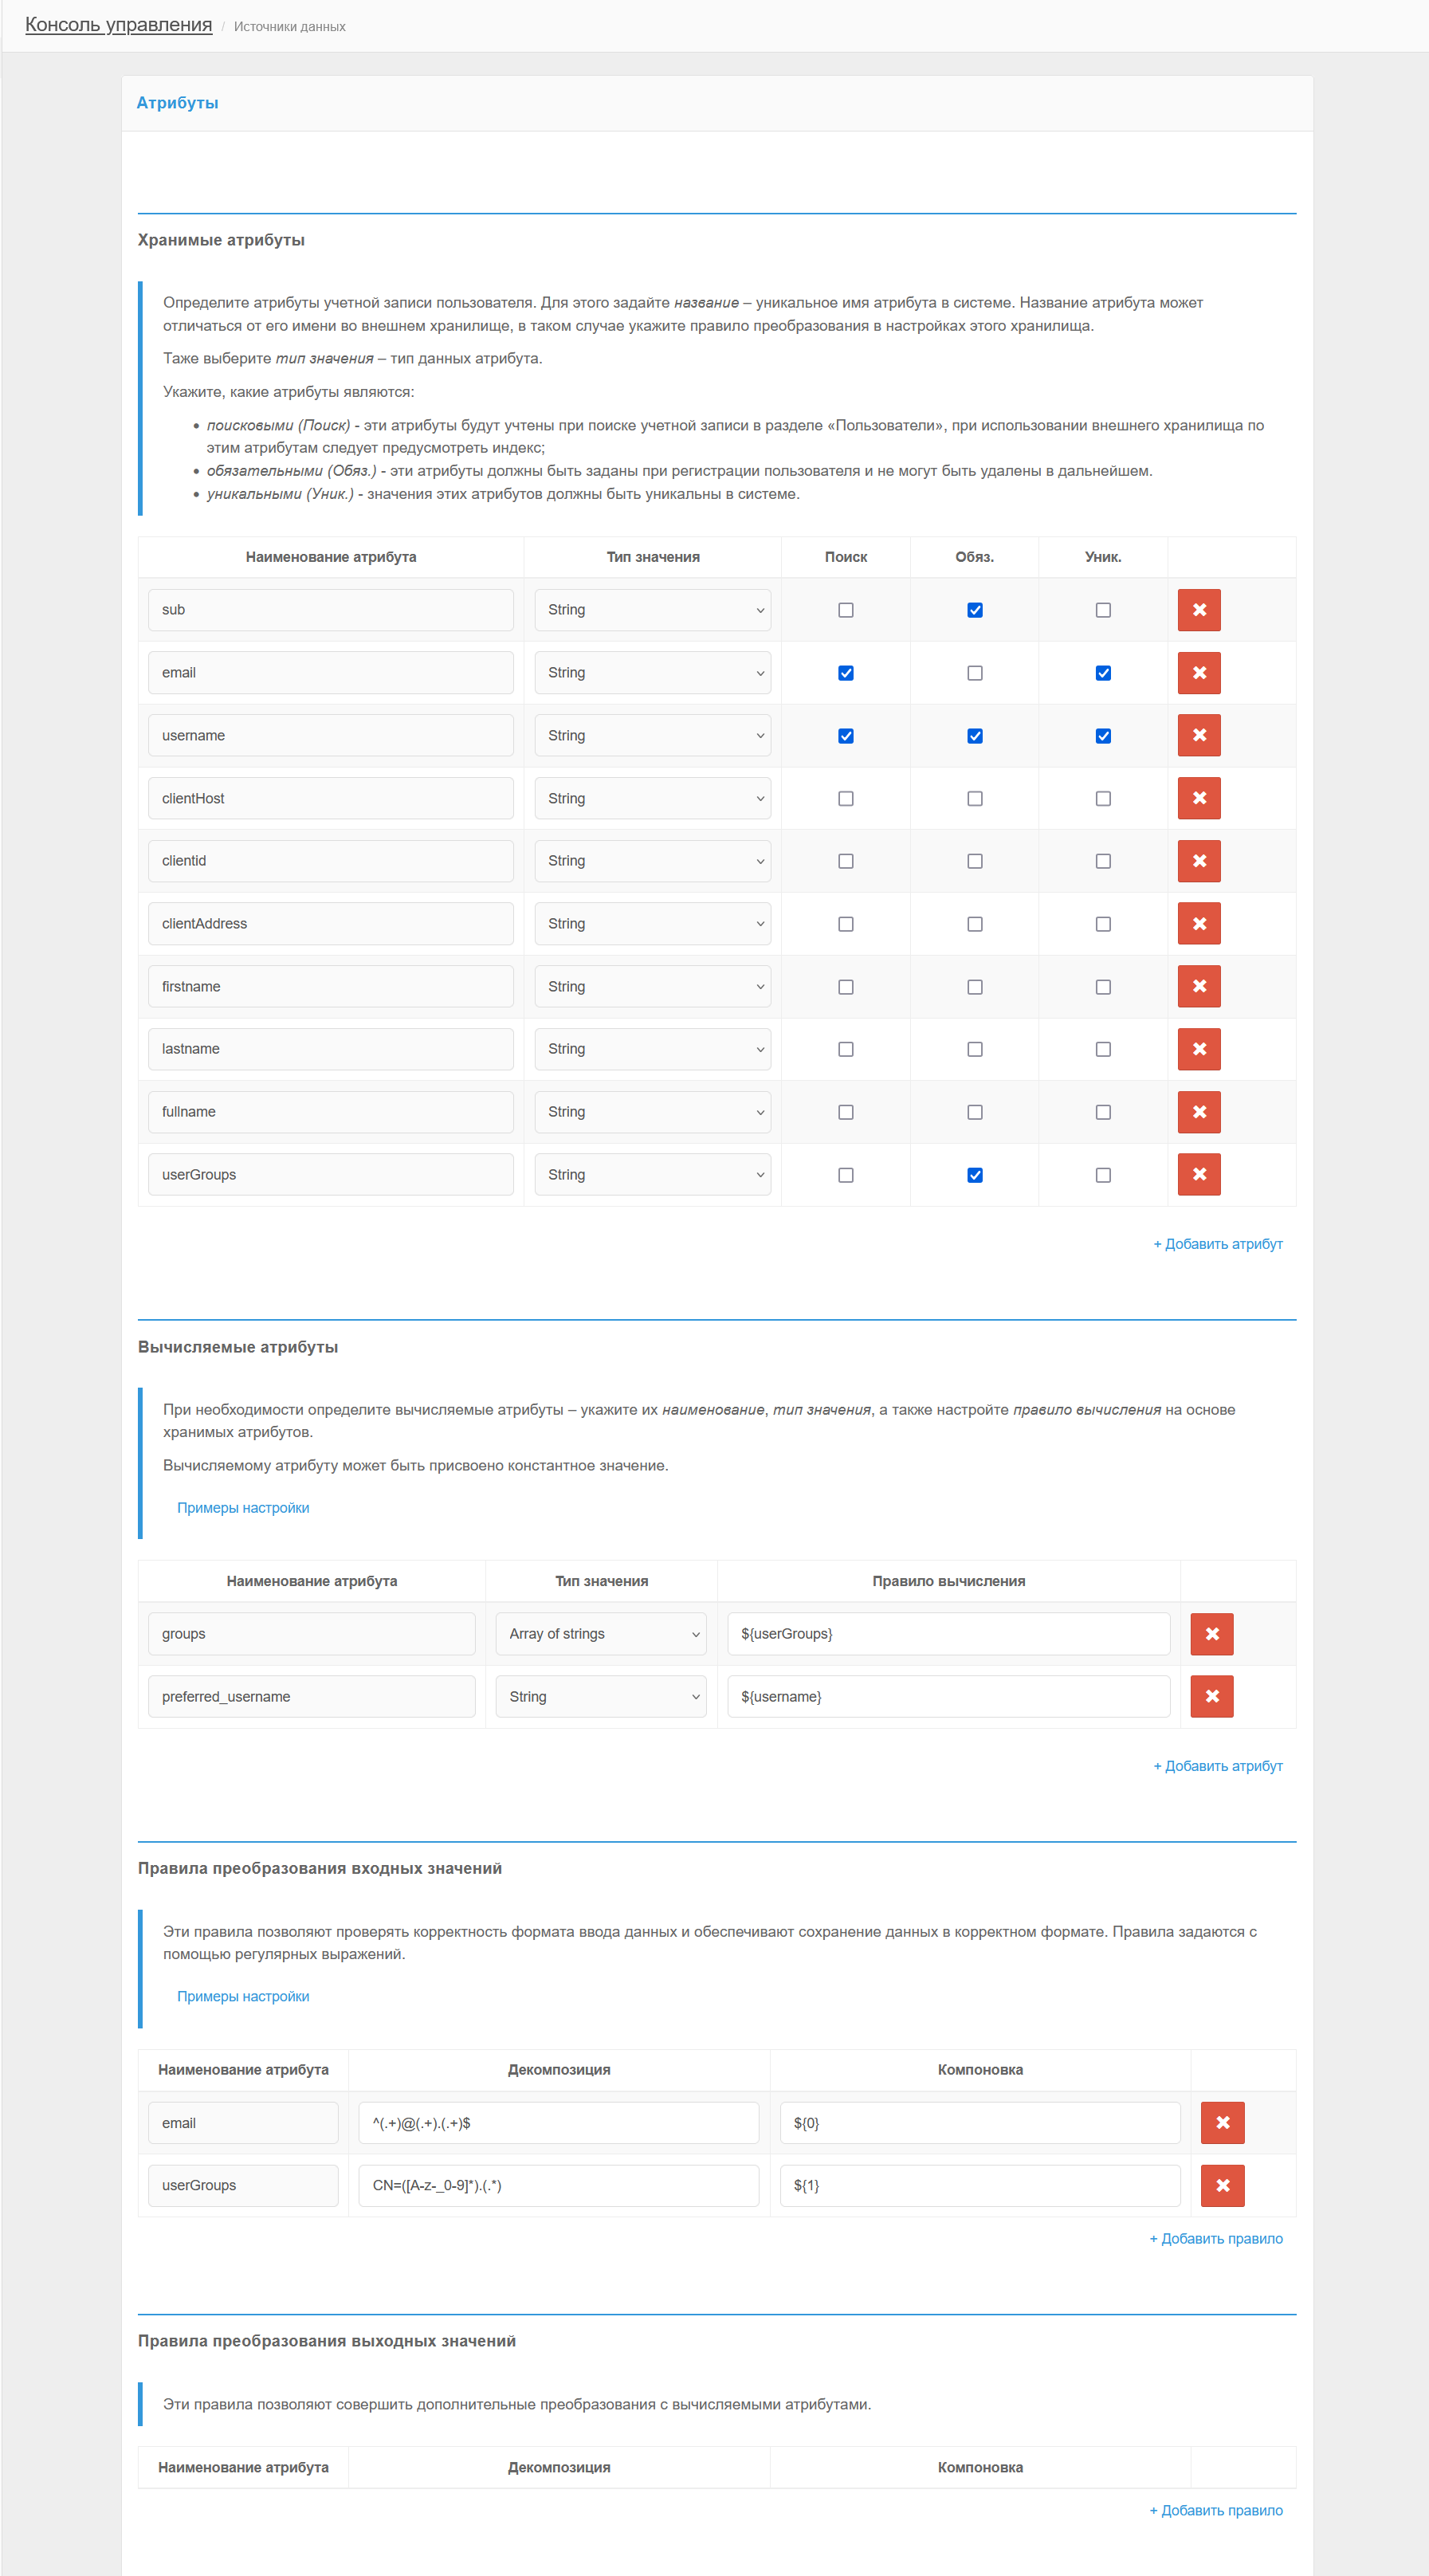The width and height of the screenshot is (1429, 2576).
Task: Change the preferred_username value type dropdown
Action: pos(601,1696)
